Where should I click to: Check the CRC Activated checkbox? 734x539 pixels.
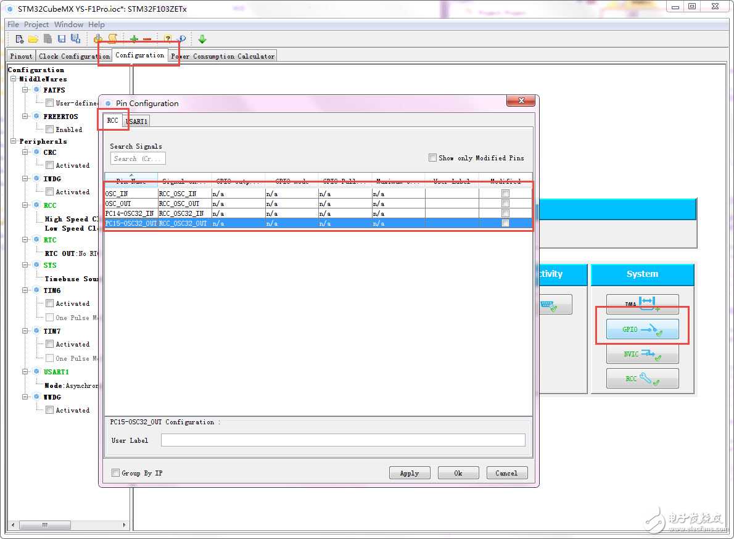point(49,165)
